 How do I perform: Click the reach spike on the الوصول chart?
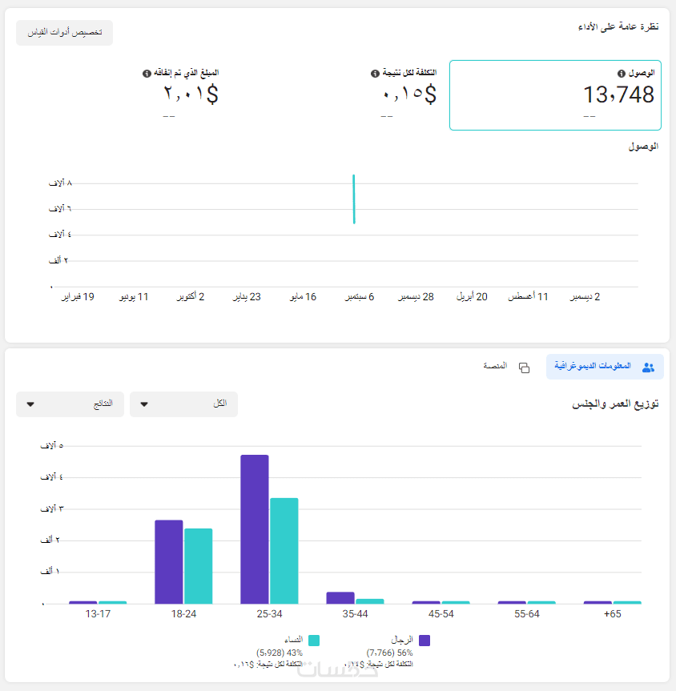tap(353, 199)
